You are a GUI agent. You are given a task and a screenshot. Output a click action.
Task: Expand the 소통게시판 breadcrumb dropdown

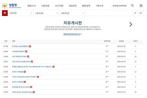[x=46, y=13]
